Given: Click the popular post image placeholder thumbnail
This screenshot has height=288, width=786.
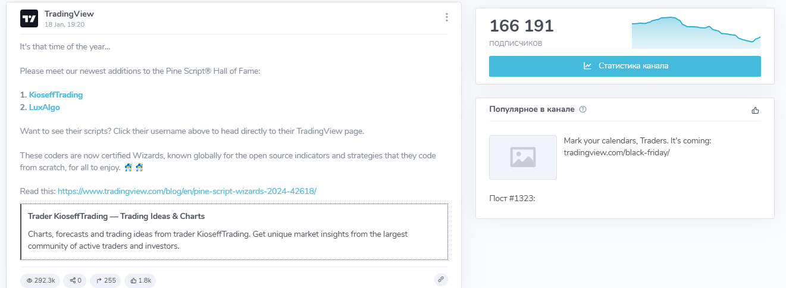Looking at the screenshot, I should (522, 157).
